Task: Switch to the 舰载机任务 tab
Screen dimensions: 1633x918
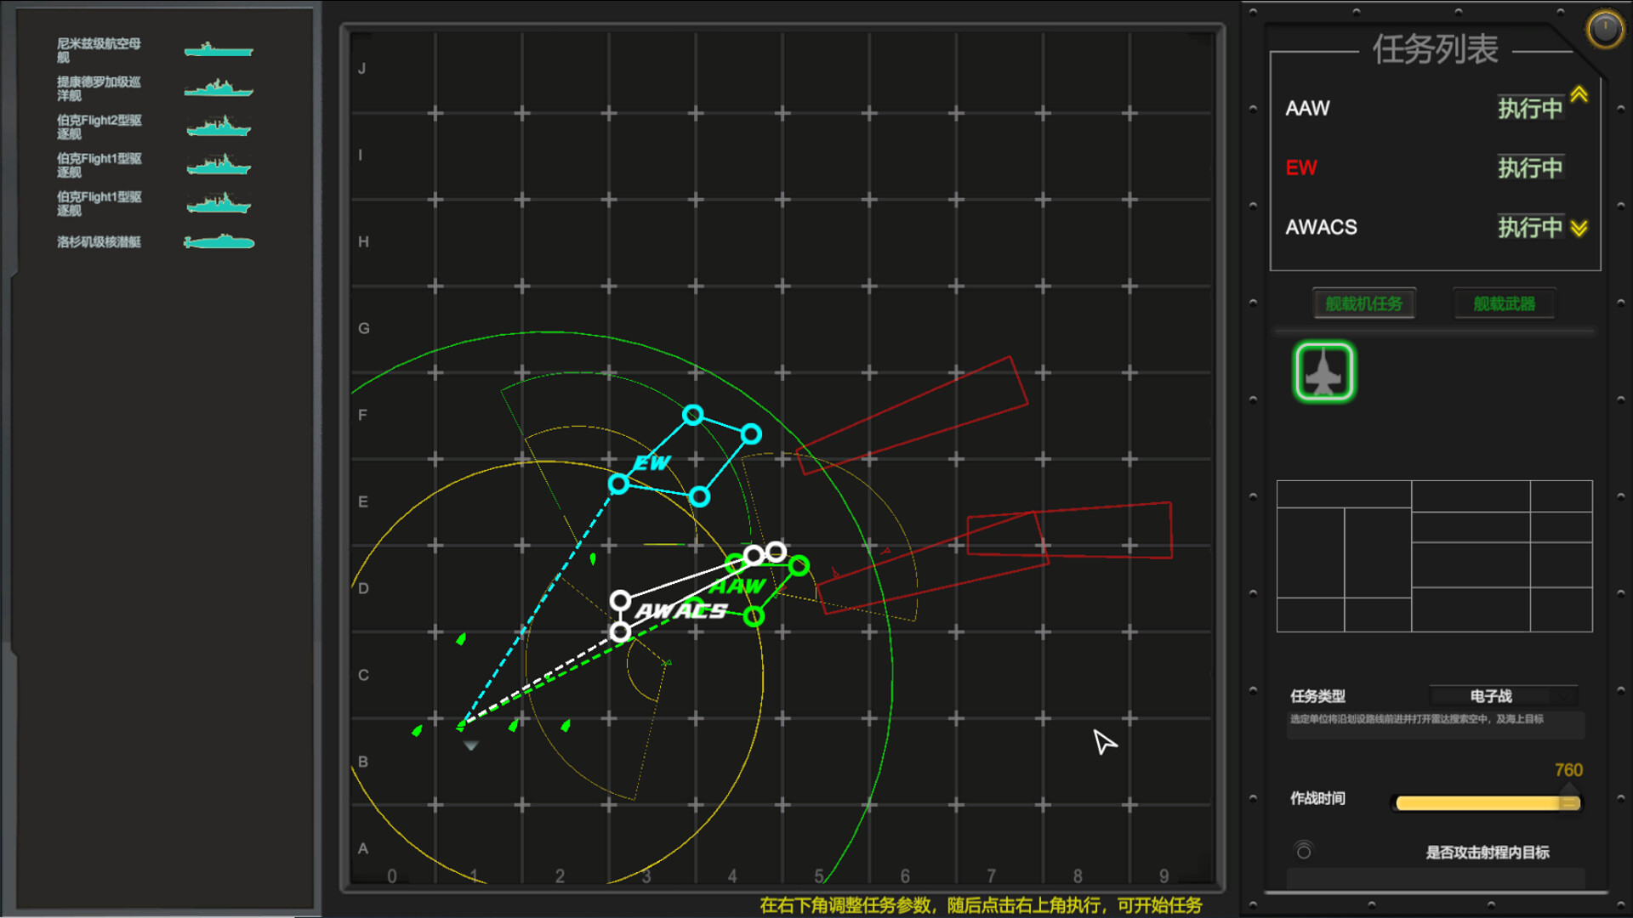Action: (x=1364, y=303)
